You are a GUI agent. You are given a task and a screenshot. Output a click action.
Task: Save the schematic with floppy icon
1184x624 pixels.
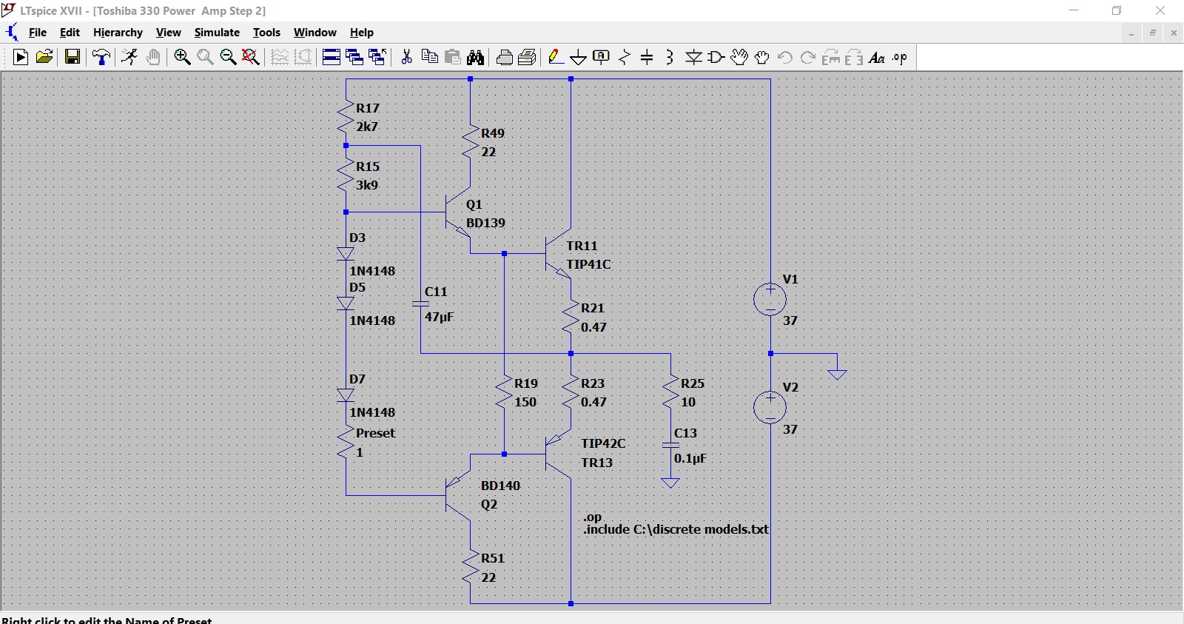pos(73,57)
